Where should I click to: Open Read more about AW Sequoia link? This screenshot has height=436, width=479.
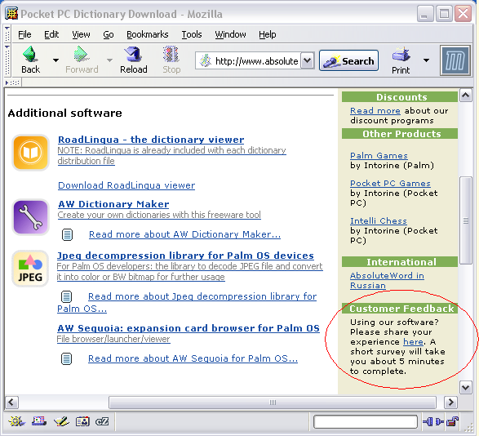point(193,358)
